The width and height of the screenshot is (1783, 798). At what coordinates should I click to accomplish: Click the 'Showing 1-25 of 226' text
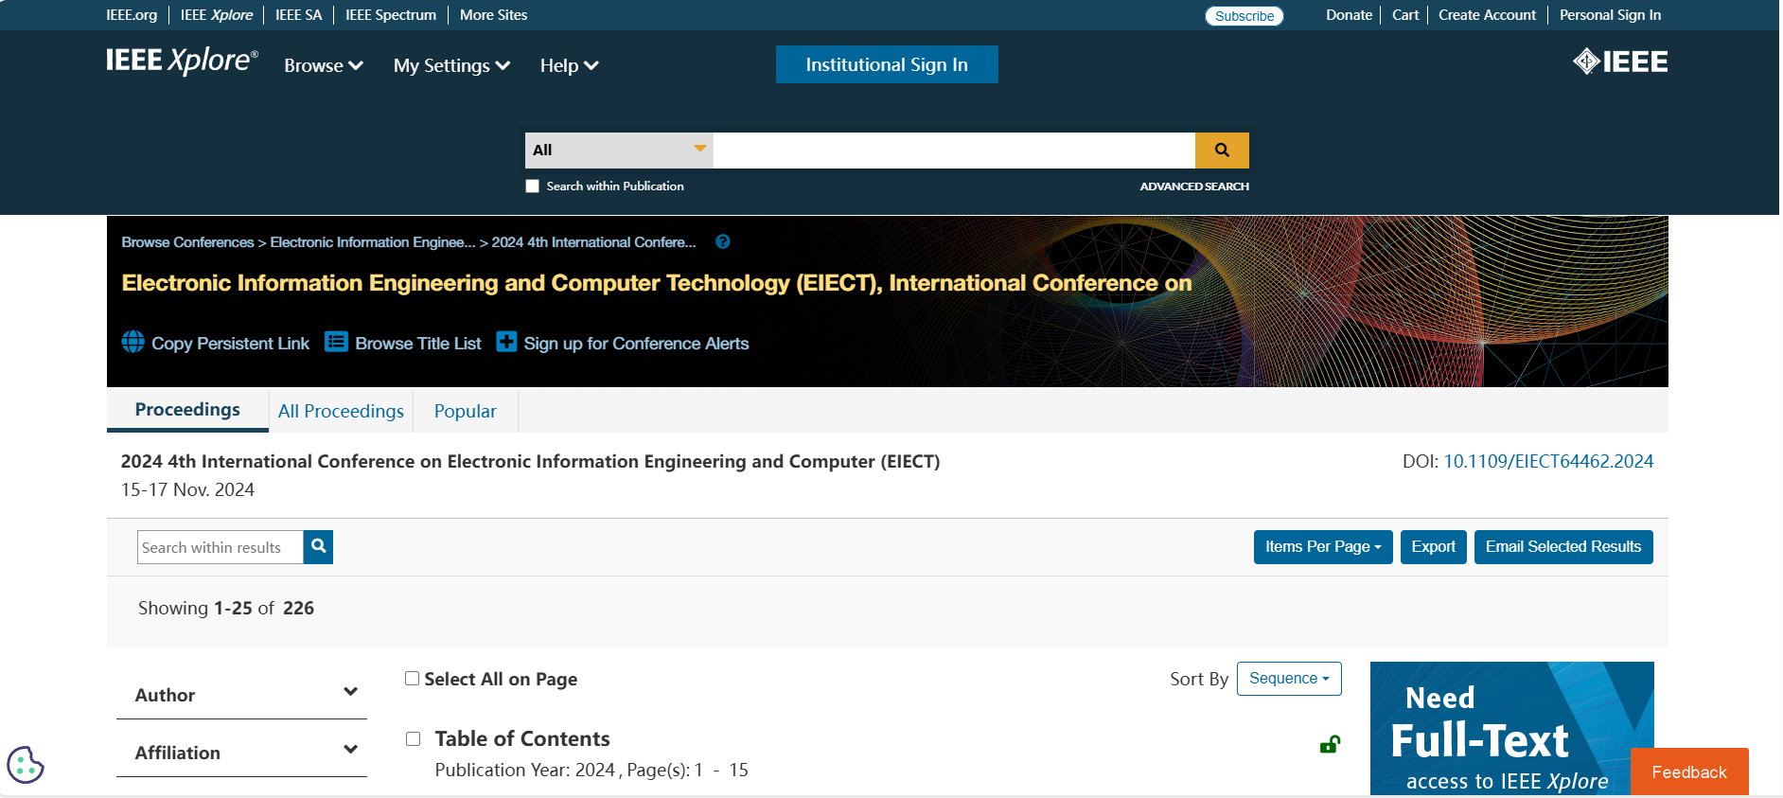pos(226,608)
